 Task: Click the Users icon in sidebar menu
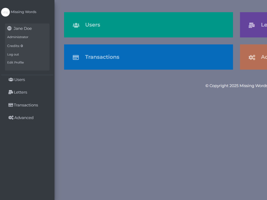[x=11, y=79]
